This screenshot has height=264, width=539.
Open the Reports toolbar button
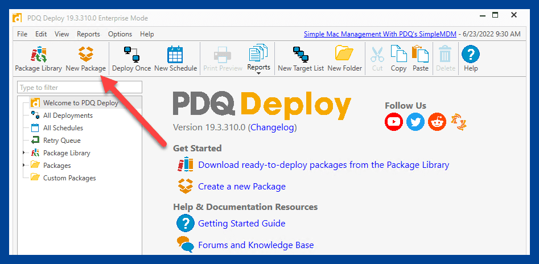pos(258,57)
